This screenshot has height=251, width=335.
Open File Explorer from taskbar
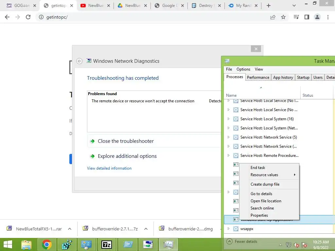26,244
